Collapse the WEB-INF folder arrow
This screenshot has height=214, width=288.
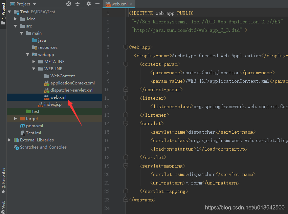[34, 69]
